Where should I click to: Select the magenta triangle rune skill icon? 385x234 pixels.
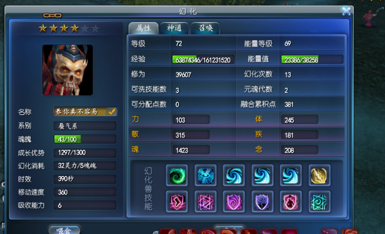(205, 201)
